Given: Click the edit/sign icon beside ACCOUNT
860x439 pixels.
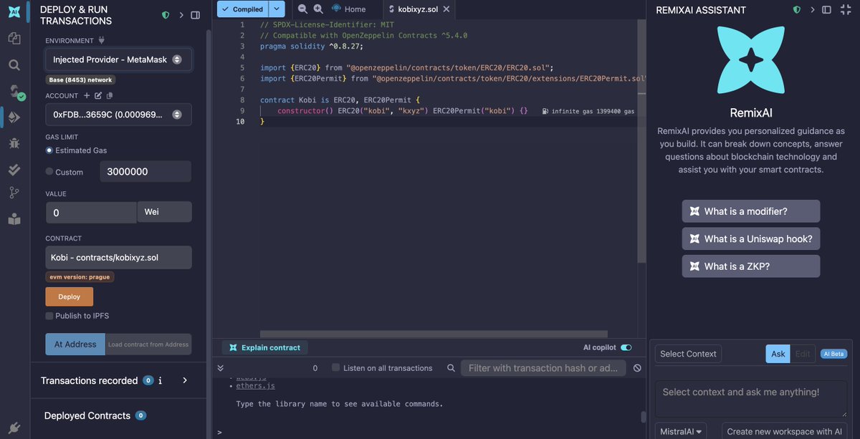Looking at the screenshot, I should point(98,95).
